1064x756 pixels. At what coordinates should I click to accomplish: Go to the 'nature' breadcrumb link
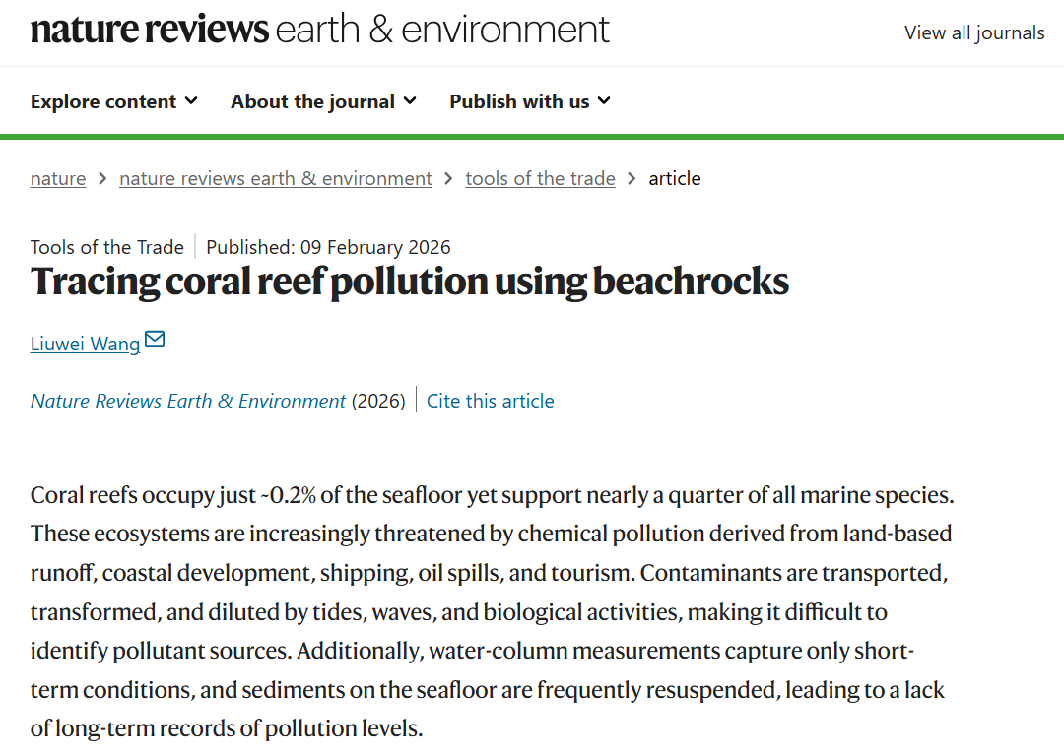tap(58, 178)
